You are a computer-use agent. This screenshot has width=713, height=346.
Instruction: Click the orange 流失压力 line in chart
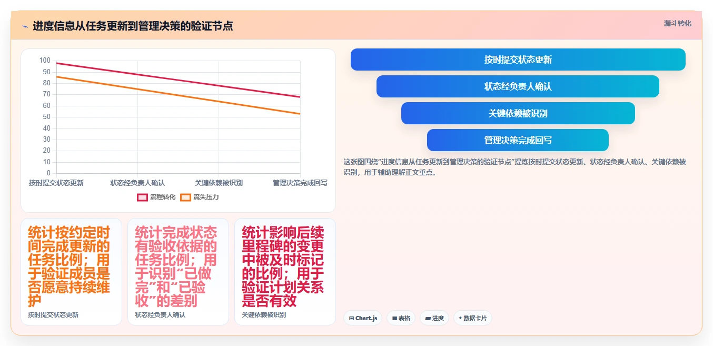point(178,95)
